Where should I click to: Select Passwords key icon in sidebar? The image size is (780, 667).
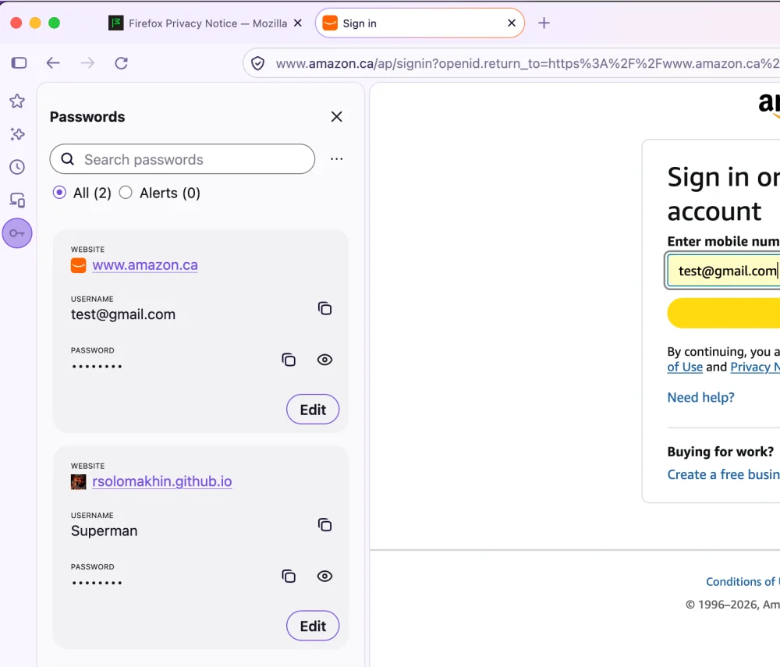(x=17, y=232)
